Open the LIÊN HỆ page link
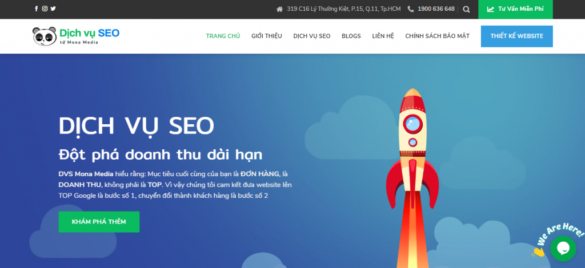585x268 pixels. click(383, 36)
